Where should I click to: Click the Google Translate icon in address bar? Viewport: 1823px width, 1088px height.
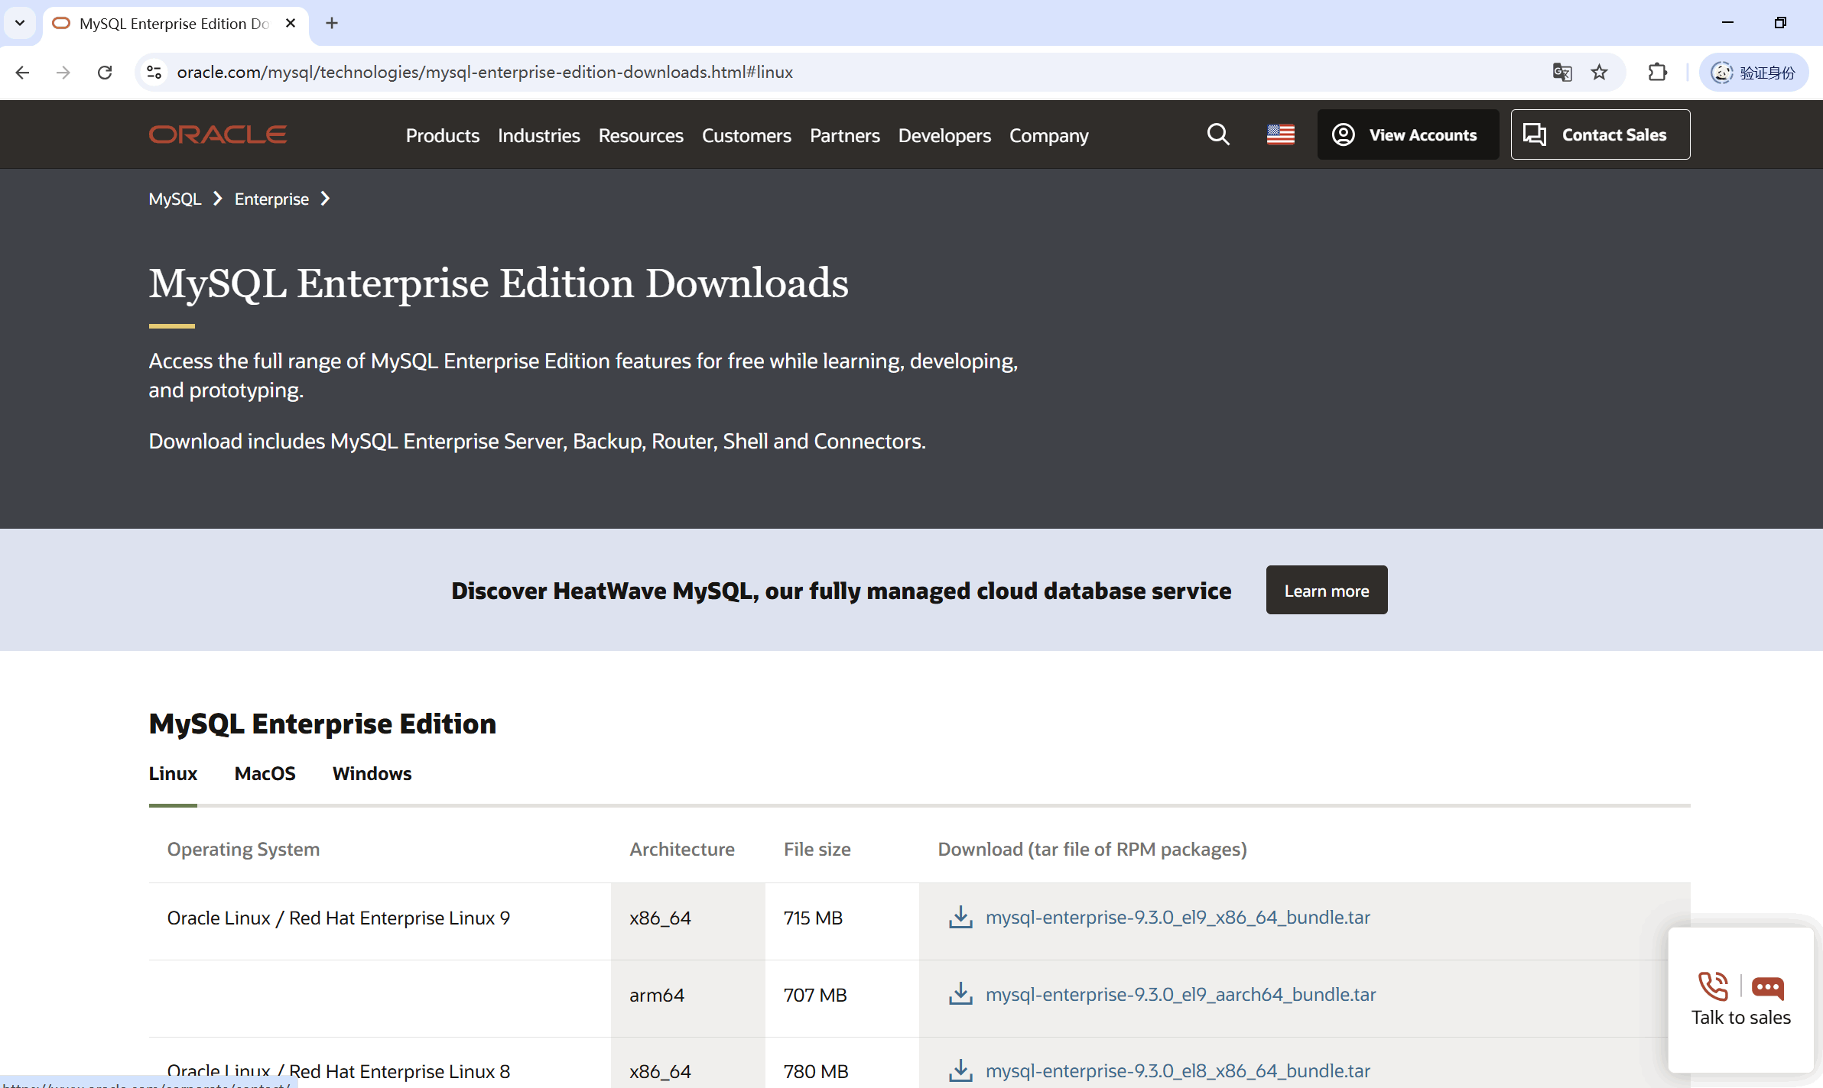pos(1561,72)
